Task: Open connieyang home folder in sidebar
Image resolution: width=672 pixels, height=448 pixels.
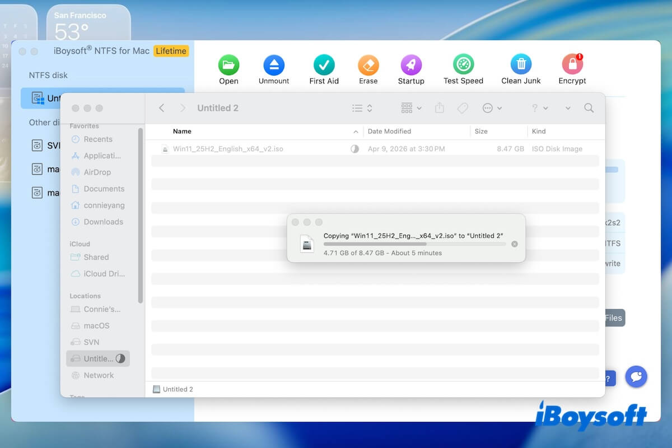Action: tap(98, 205)
